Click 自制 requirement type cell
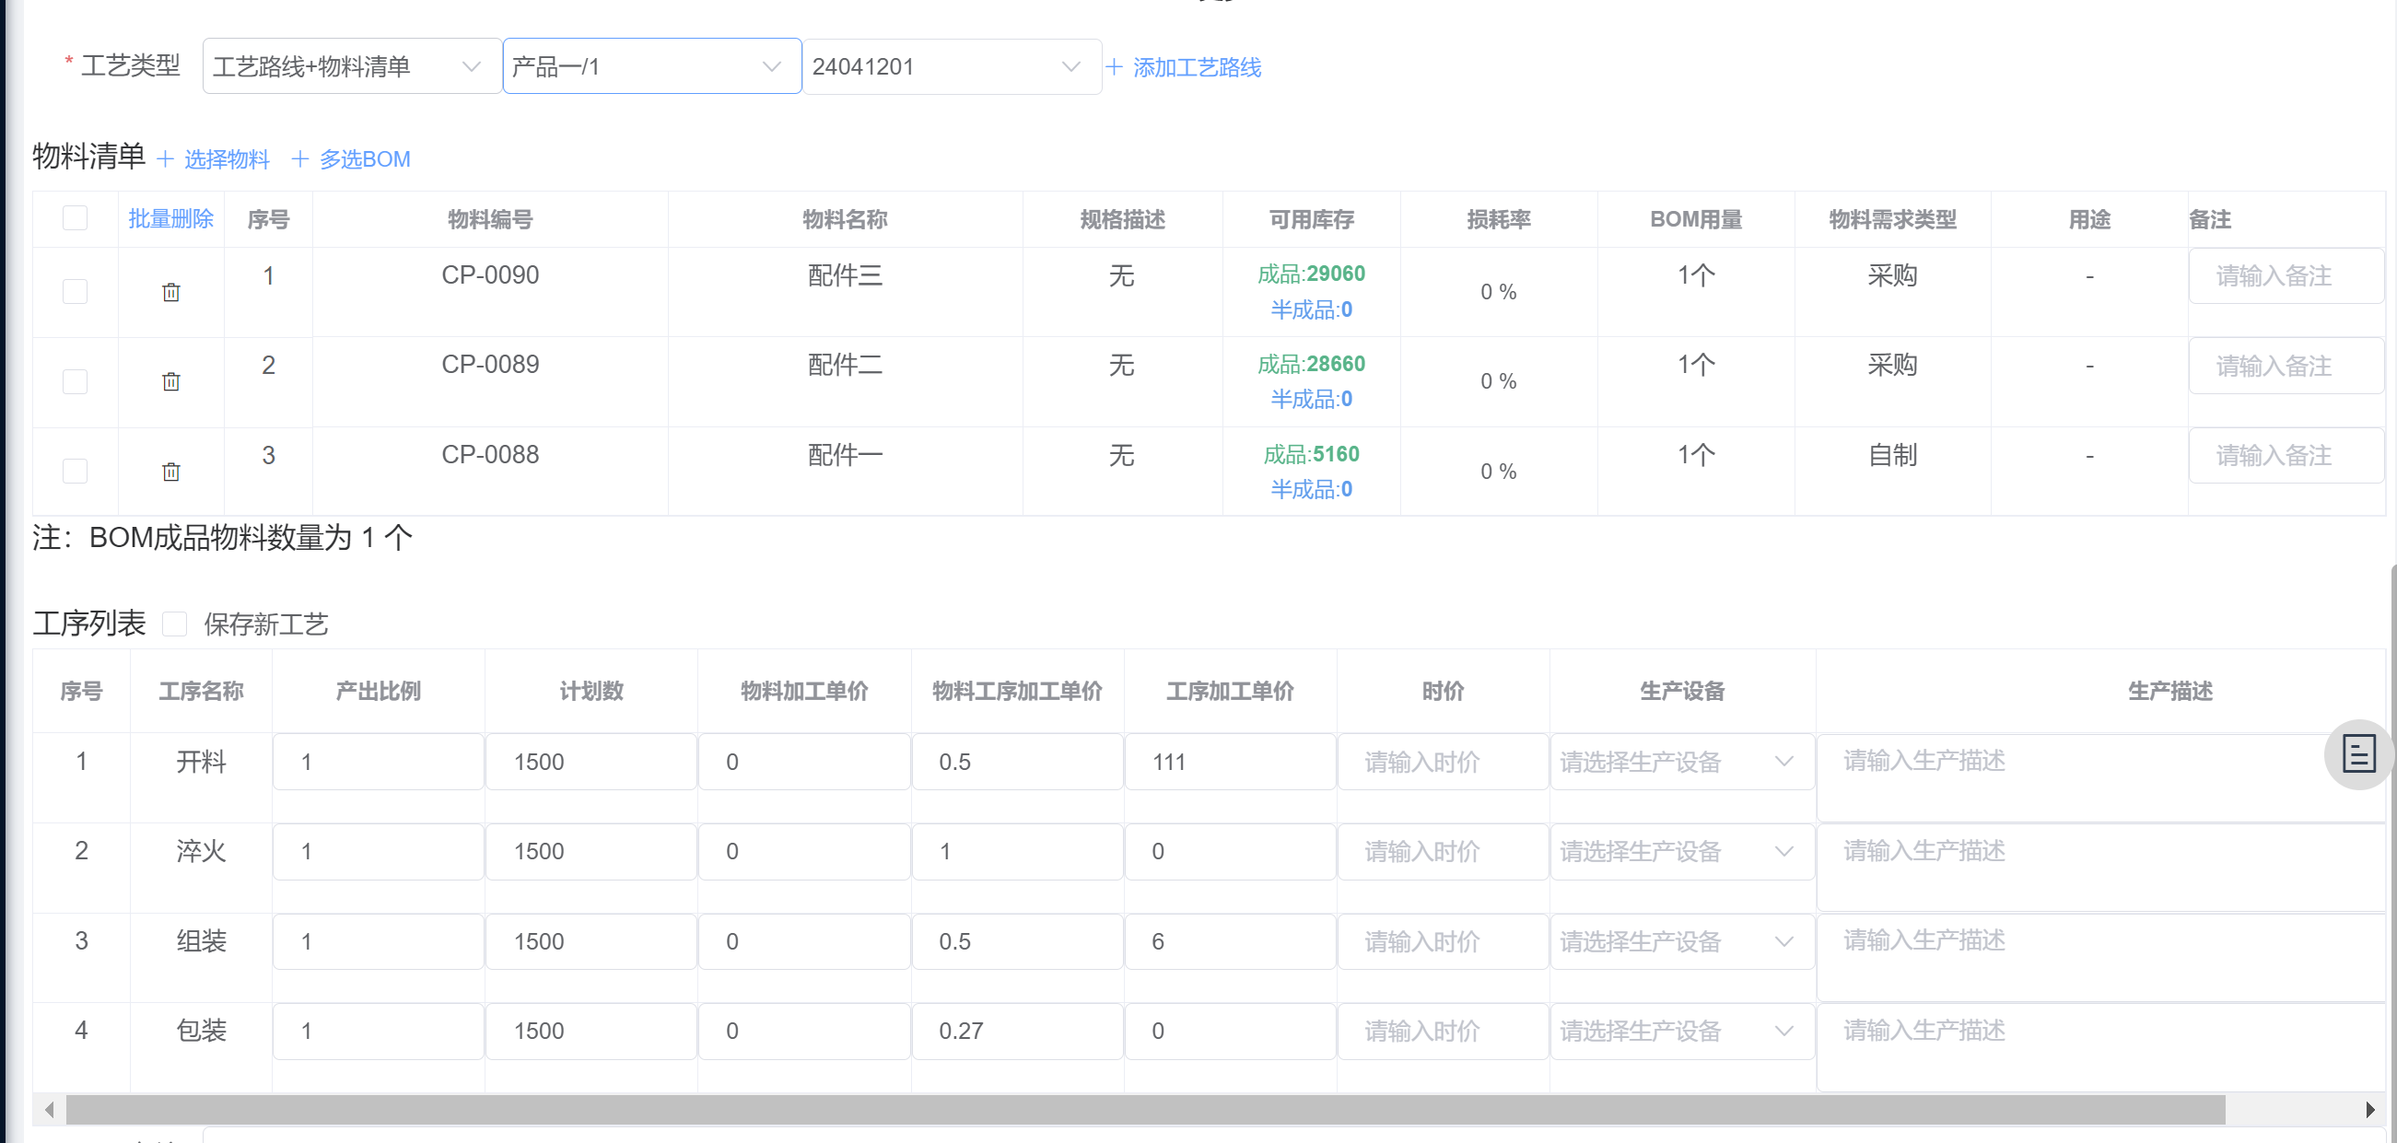Viewport: 2397px width, 1143px height. pos(1893,455)
